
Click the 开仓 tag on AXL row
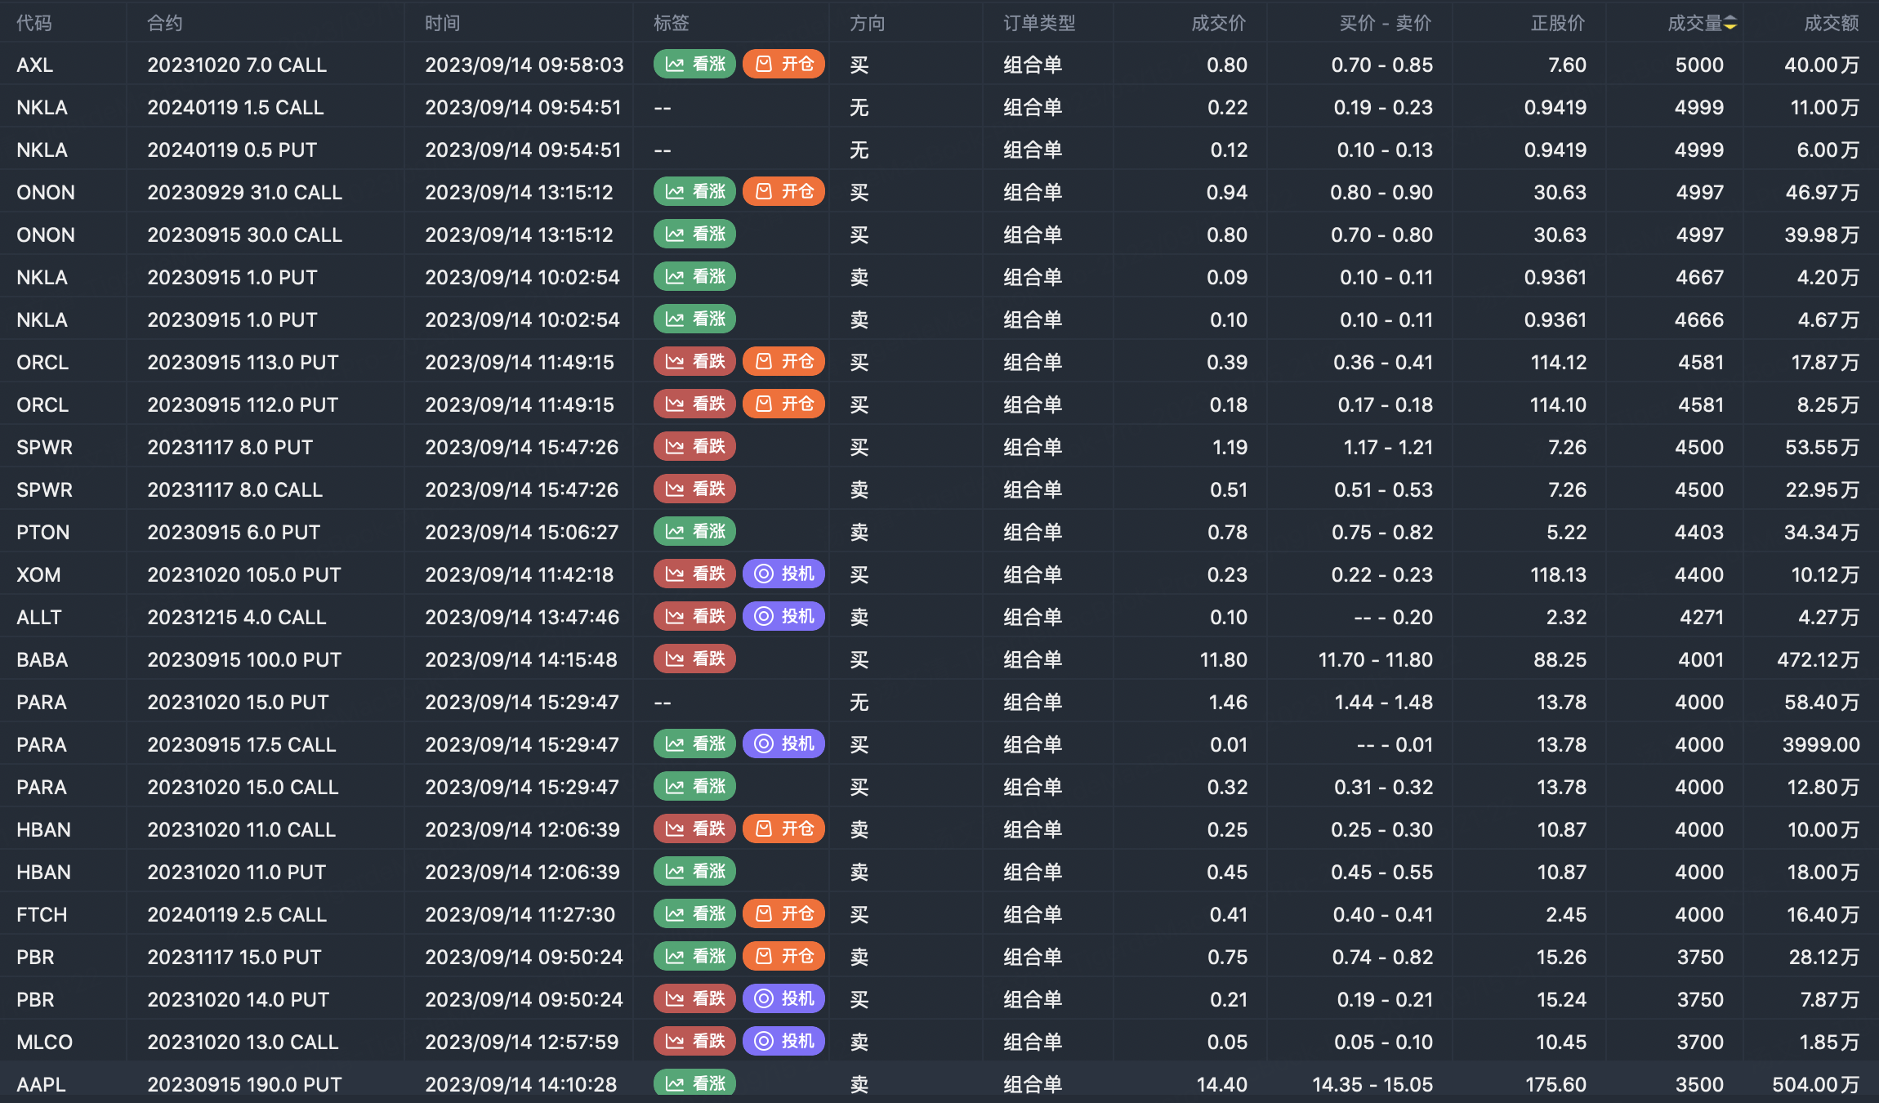coord(783,64)
